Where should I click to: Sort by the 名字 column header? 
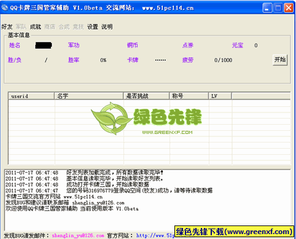pyautogui.click(x=89, y=96)
